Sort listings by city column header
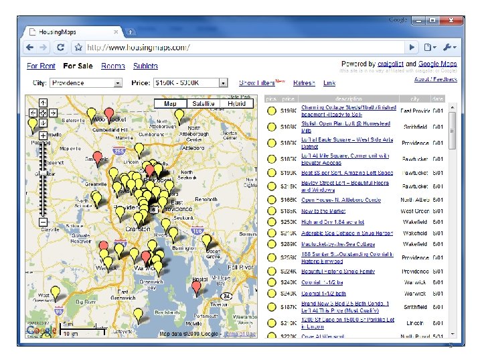 tap(414, 99)
